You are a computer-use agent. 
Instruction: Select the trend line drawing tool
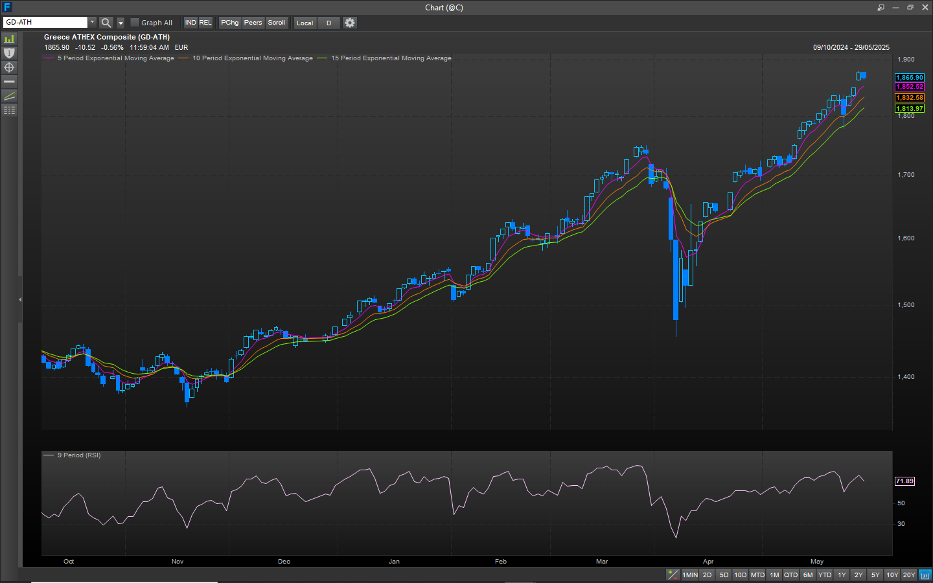point(9,96)
